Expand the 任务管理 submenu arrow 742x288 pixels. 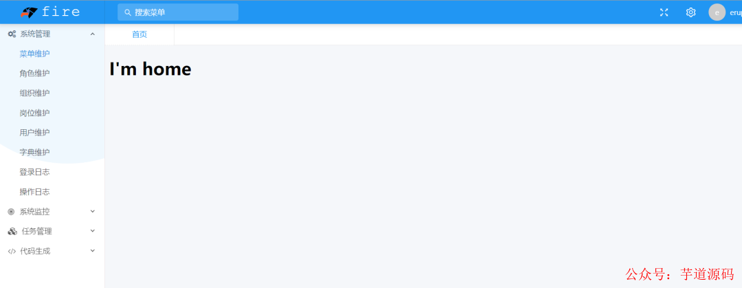[x=93, y=231]
